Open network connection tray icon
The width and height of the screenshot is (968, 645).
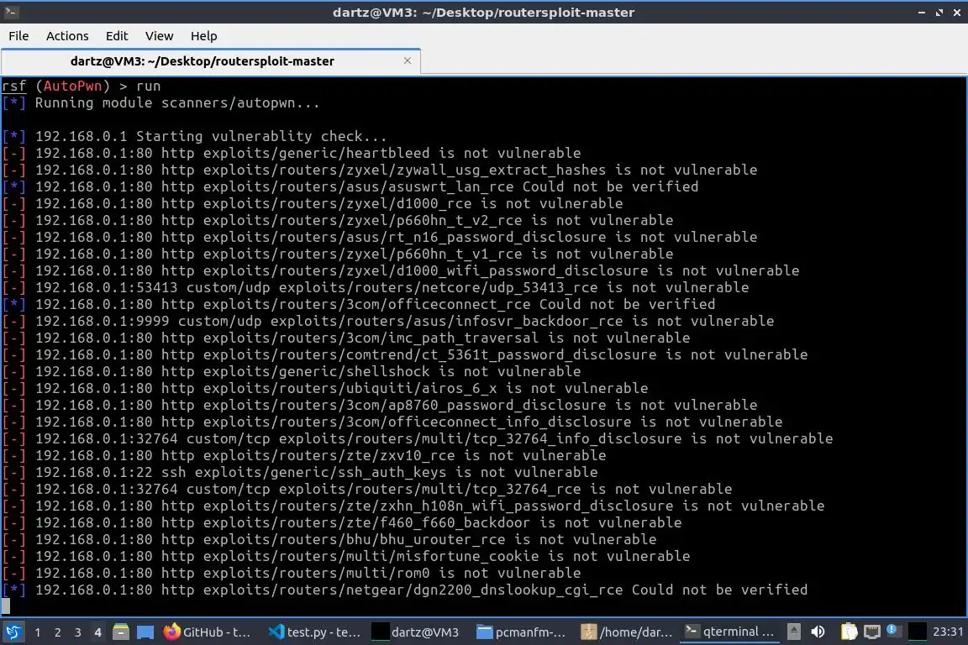[x=871, y=632]
